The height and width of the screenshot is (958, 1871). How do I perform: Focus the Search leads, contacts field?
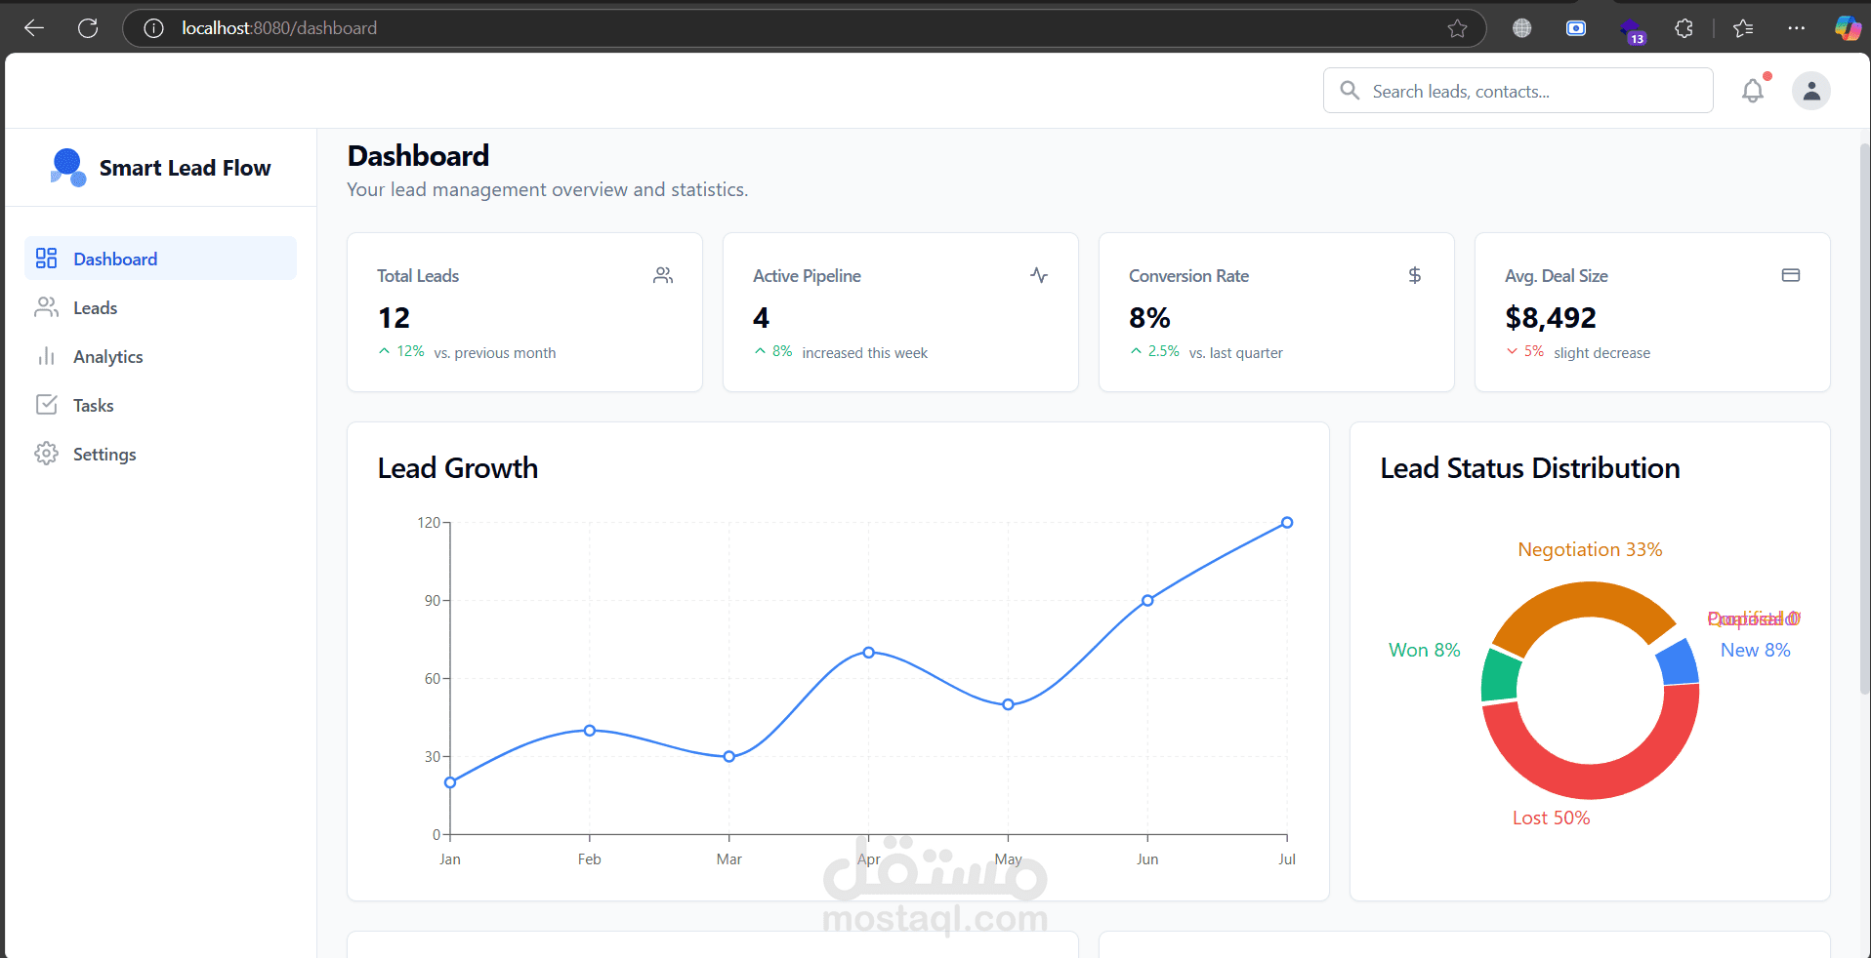point(1518,91)
